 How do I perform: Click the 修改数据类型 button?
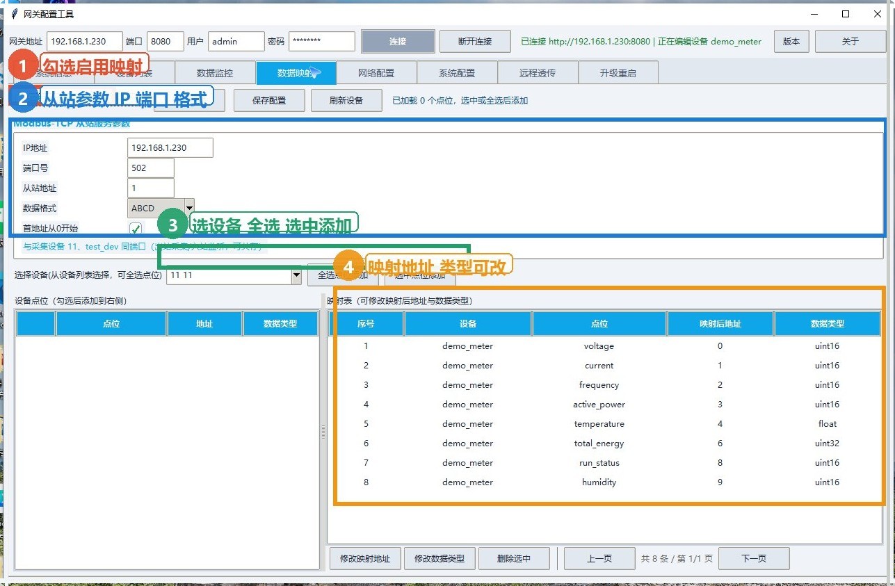tap(440, 558)
